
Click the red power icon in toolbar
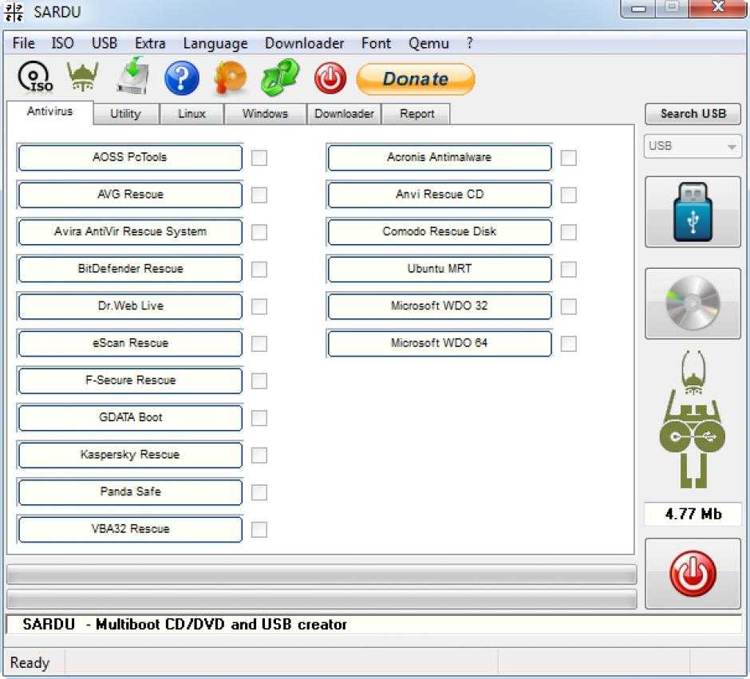click(330, 78)
